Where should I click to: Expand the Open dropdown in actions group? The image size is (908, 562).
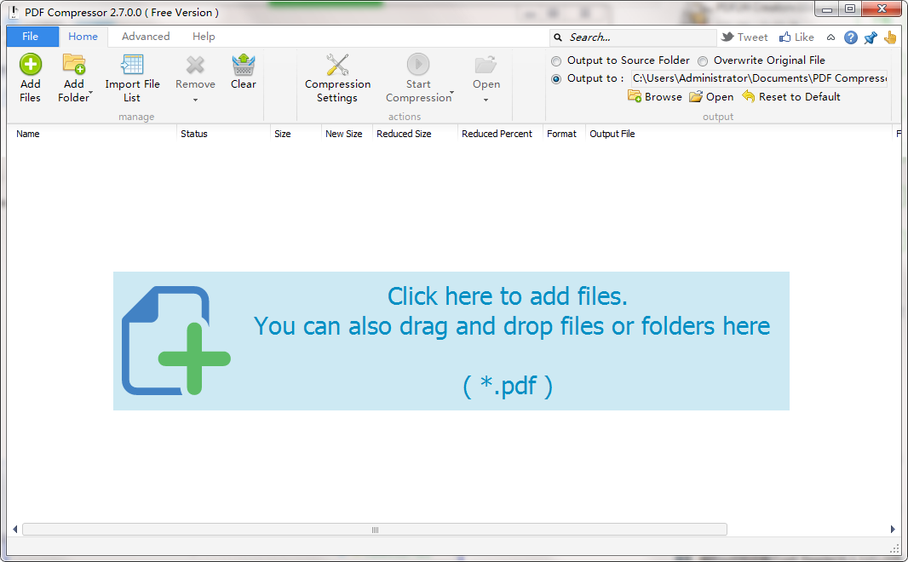pyautogui.click(x=486, y=99)
